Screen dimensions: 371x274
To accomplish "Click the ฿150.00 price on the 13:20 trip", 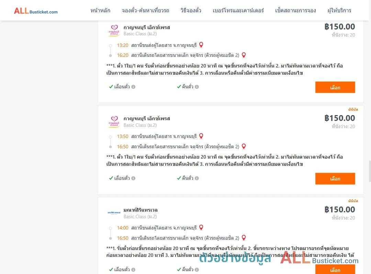I will 340,27.
